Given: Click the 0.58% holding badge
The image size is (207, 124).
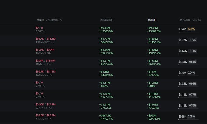Looking at the screenshot, I should coord(191,117).
